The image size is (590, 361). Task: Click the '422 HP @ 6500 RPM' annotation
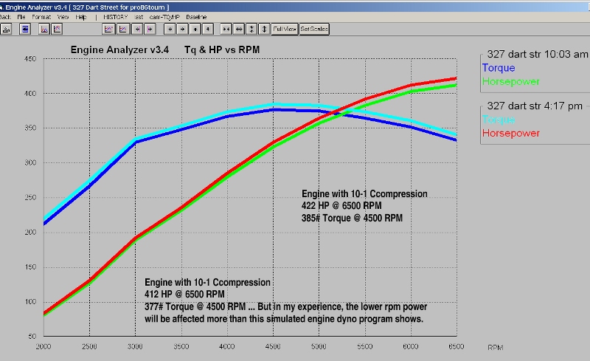point(341,206)
